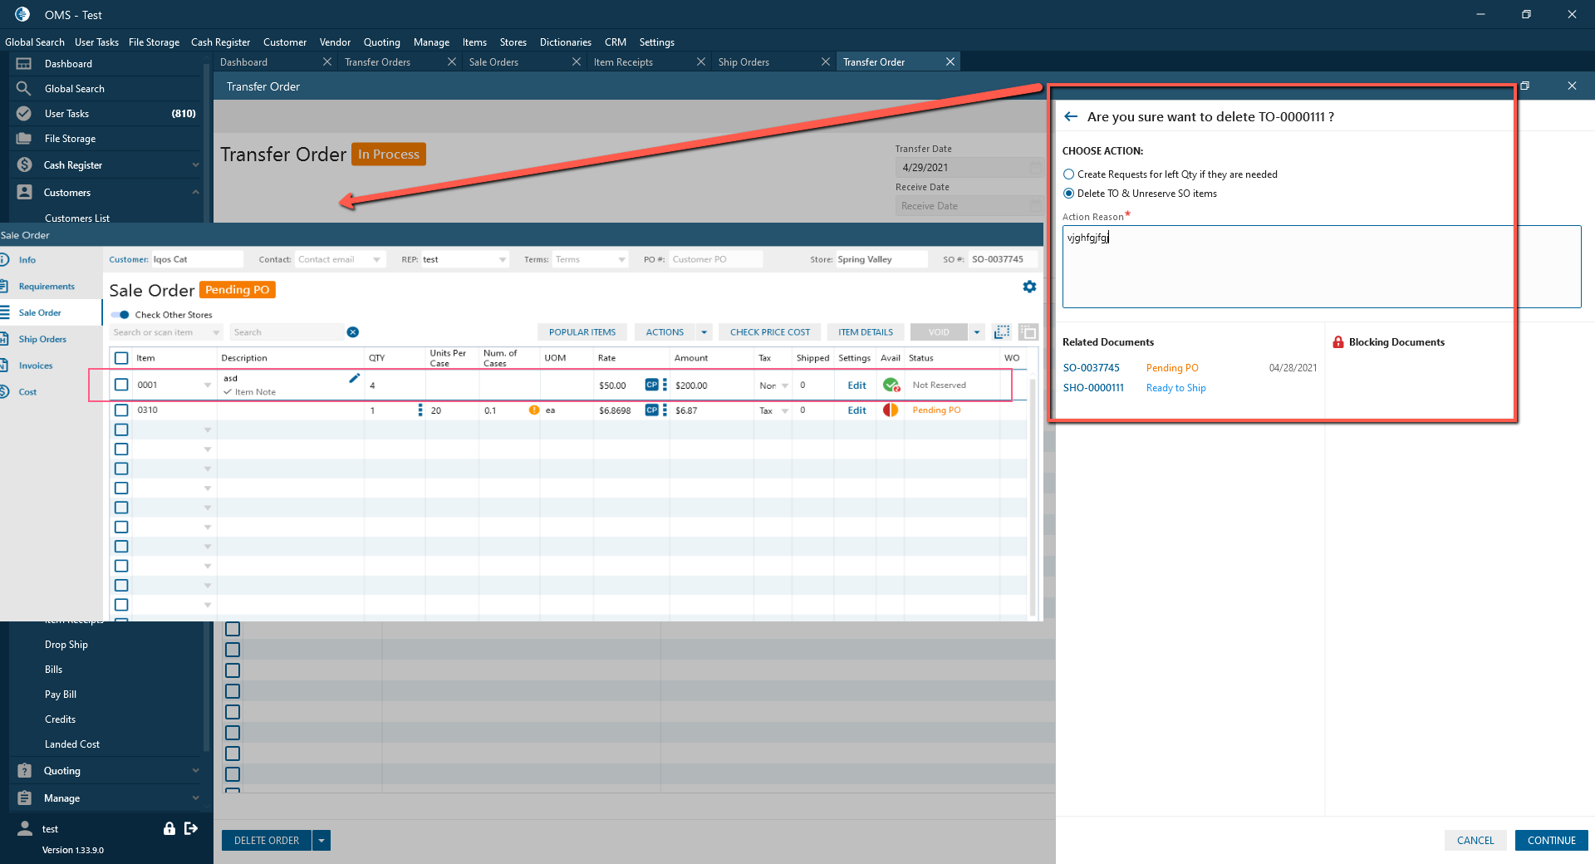Close the Sale Orders tab
Screen dimensions: 1595x864
pyautogui.click(x=577, y=62)
